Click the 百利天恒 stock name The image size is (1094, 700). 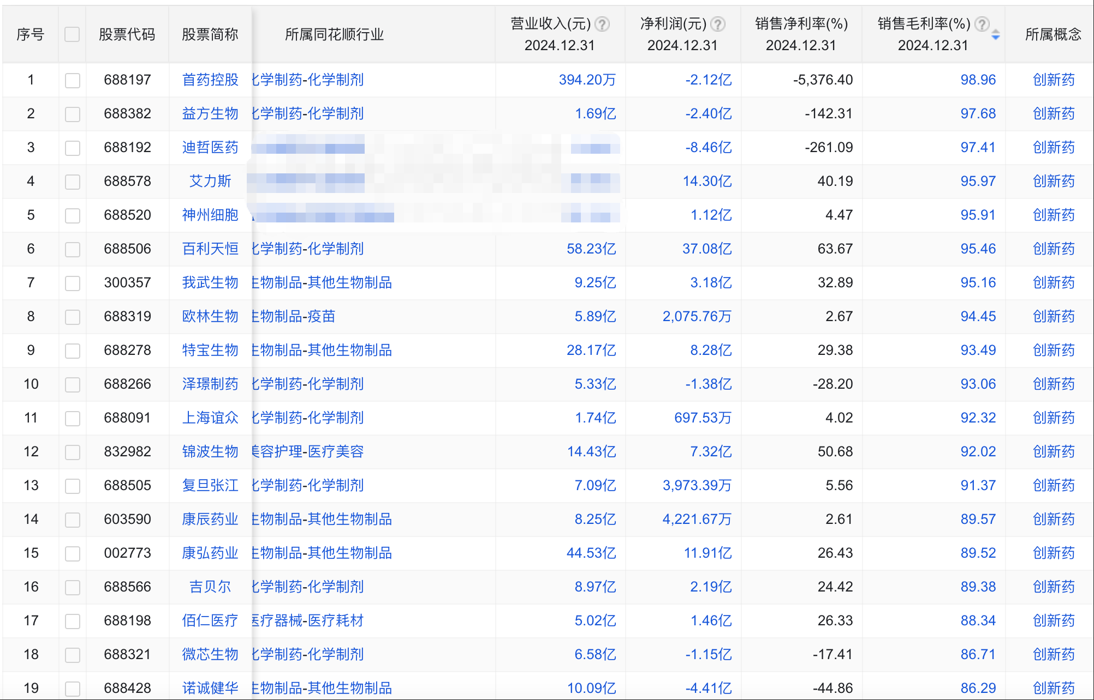point(210,249)
